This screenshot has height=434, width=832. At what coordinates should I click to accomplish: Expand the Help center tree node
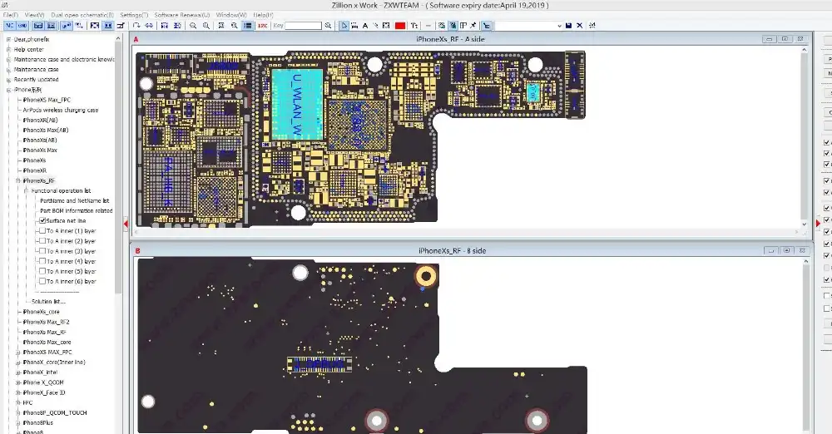pyautogui.click(x=8, y=49)
